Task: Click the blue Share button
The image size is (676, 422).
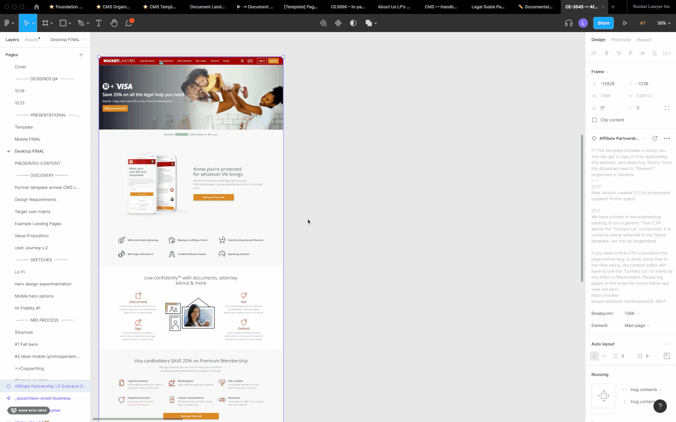Action: pos(603,23)
